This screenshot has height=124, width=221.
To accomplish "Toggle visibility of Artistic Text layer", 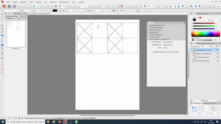I will pos(218,50).
